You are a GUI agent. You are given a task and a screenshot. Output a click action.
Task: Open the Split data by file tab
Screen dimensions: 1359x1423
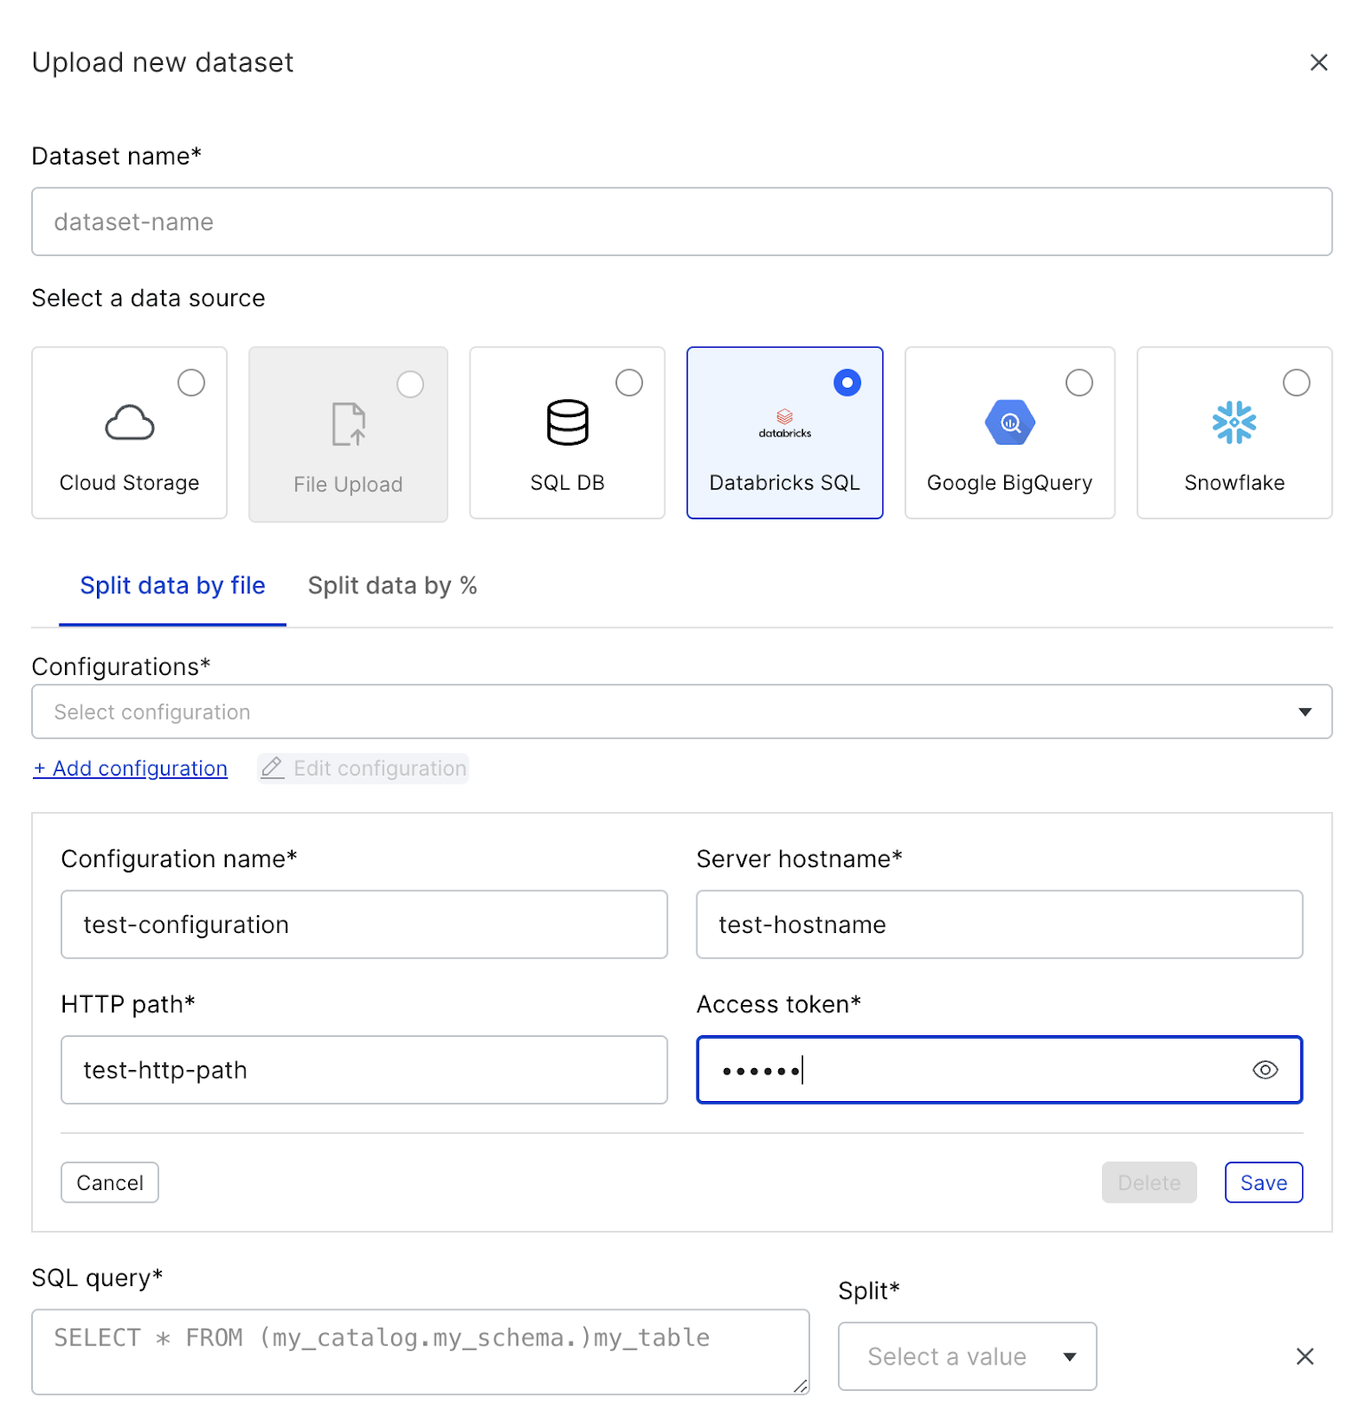pyautogui.click(x=173, y=585)
